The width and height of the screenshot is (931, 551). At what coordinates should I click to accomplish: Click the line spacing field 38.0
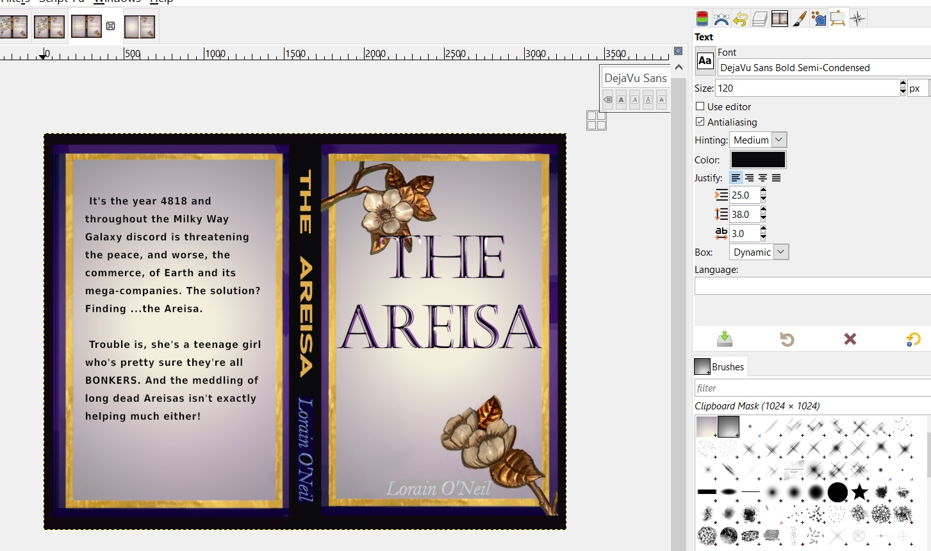745,215
